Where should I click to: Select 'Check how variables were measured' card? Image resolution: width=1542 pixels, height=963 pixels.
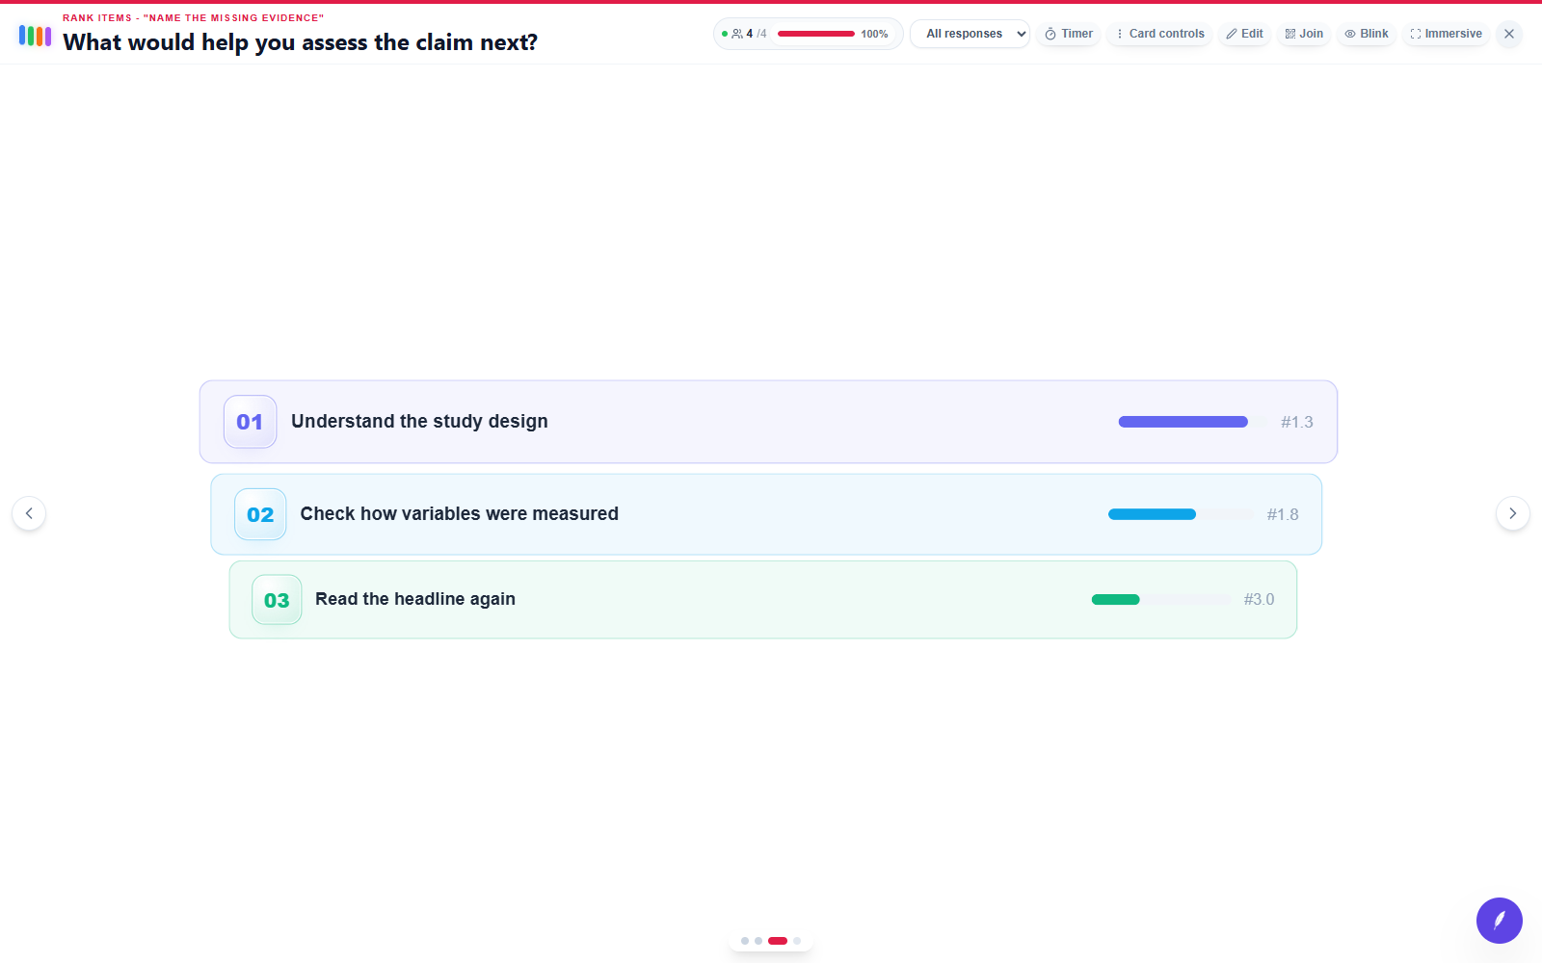coord(766,514)
